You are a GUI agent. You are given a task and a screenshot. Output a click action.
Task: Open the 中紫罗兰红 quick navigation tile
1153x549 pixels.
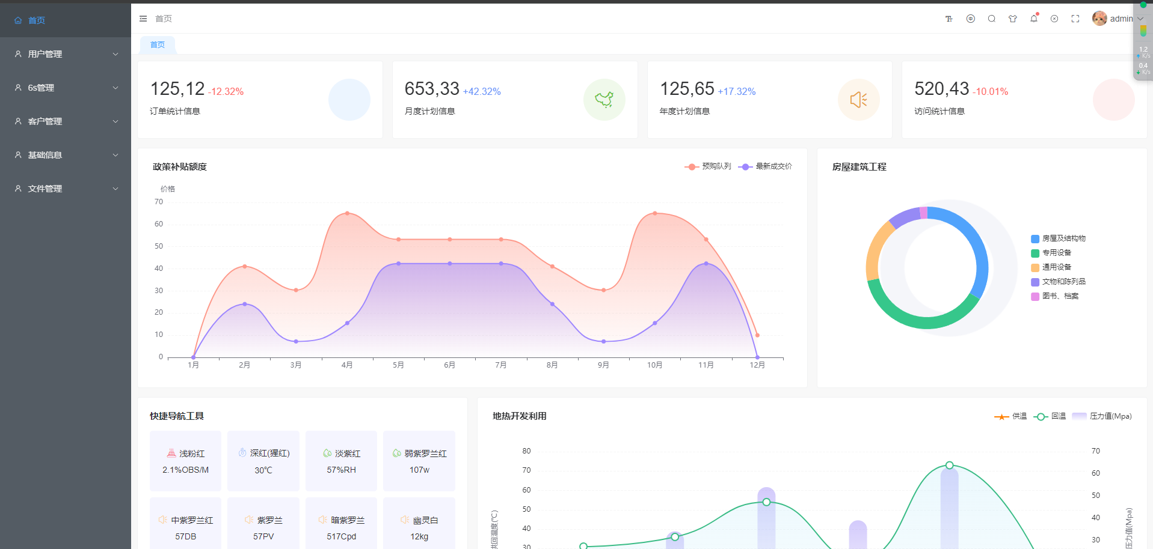[186, 523]
